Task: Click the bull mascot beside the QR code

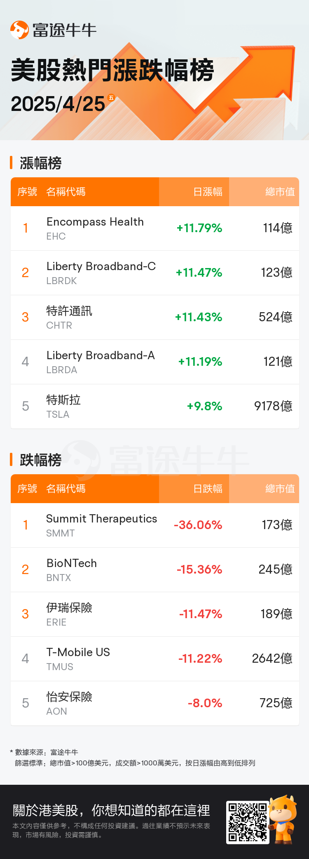Action: tap(283, 819)
